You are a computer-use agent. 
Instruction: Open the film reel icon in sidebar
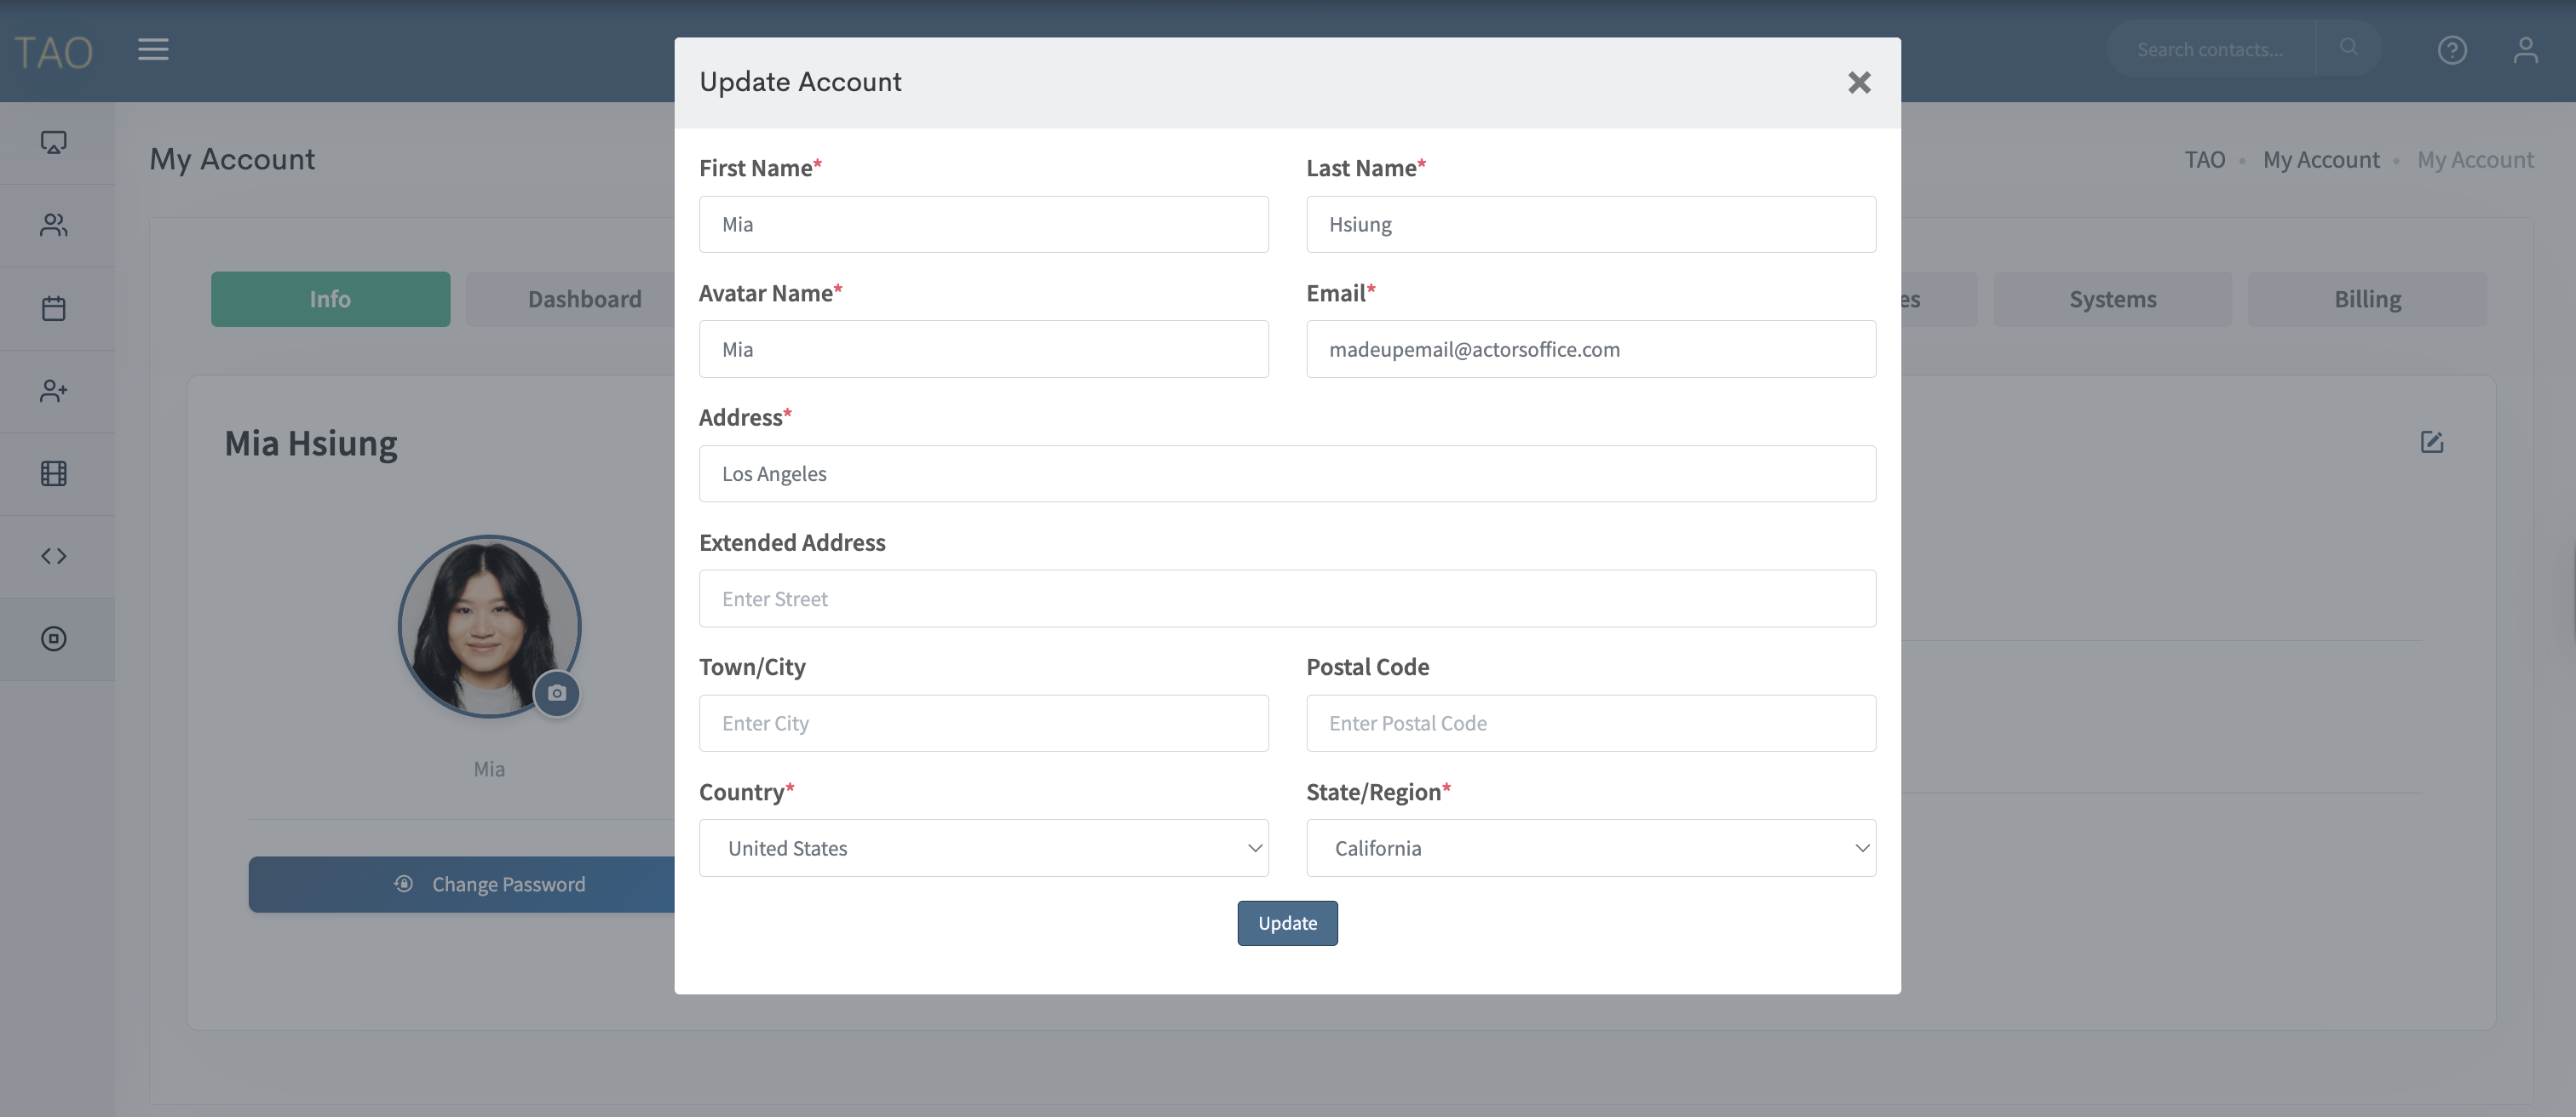(x=54, y=473)
